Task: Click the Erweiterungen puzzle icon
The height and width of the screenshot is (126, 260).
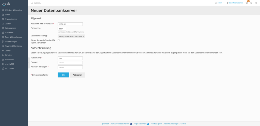Action: (x=3, y=41)
